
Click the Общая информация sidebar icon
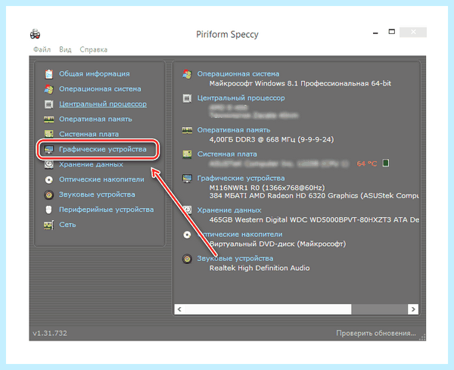48,74
